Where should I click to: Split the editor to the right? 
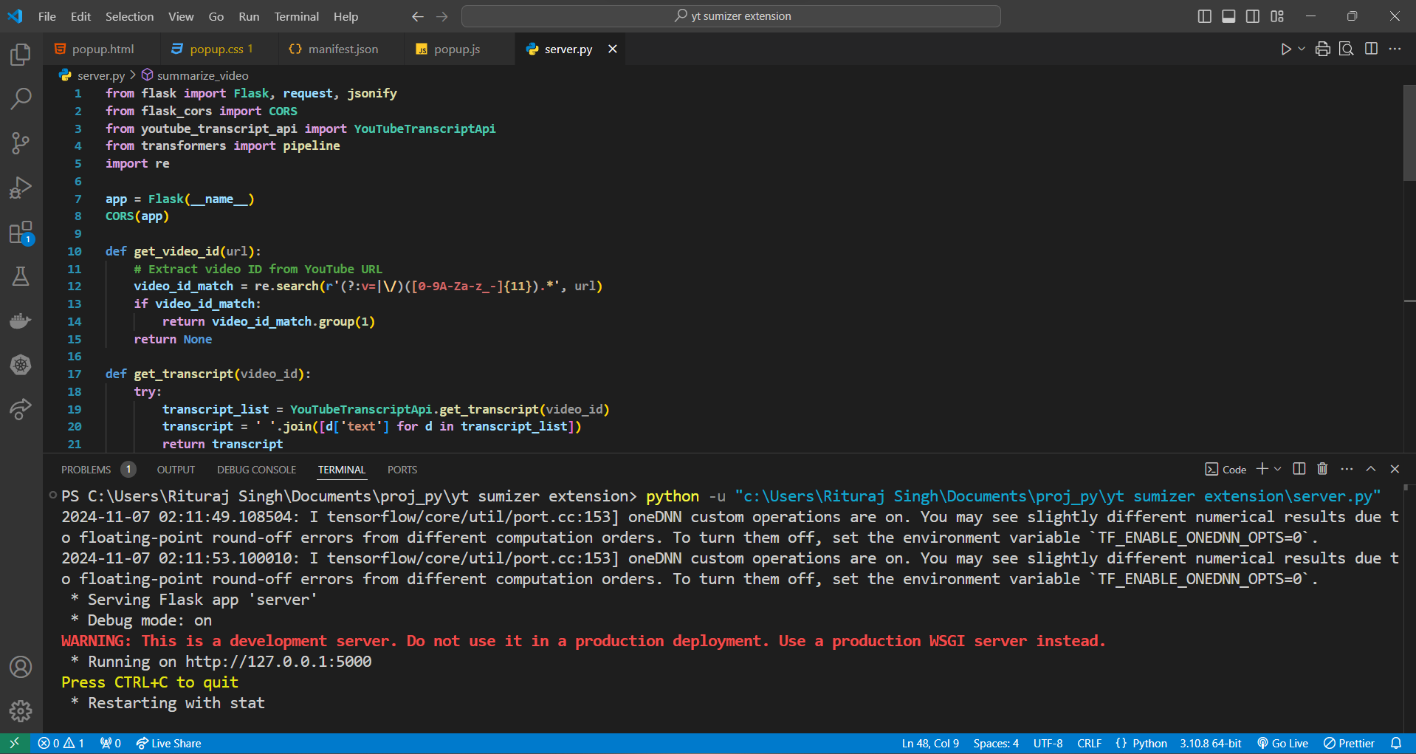pyautogui.click(x=1371, y=49)
